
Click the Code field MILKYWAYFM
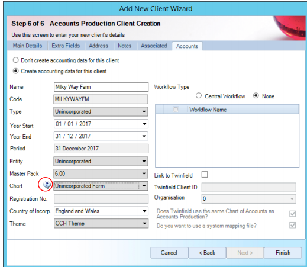point(101,99)
